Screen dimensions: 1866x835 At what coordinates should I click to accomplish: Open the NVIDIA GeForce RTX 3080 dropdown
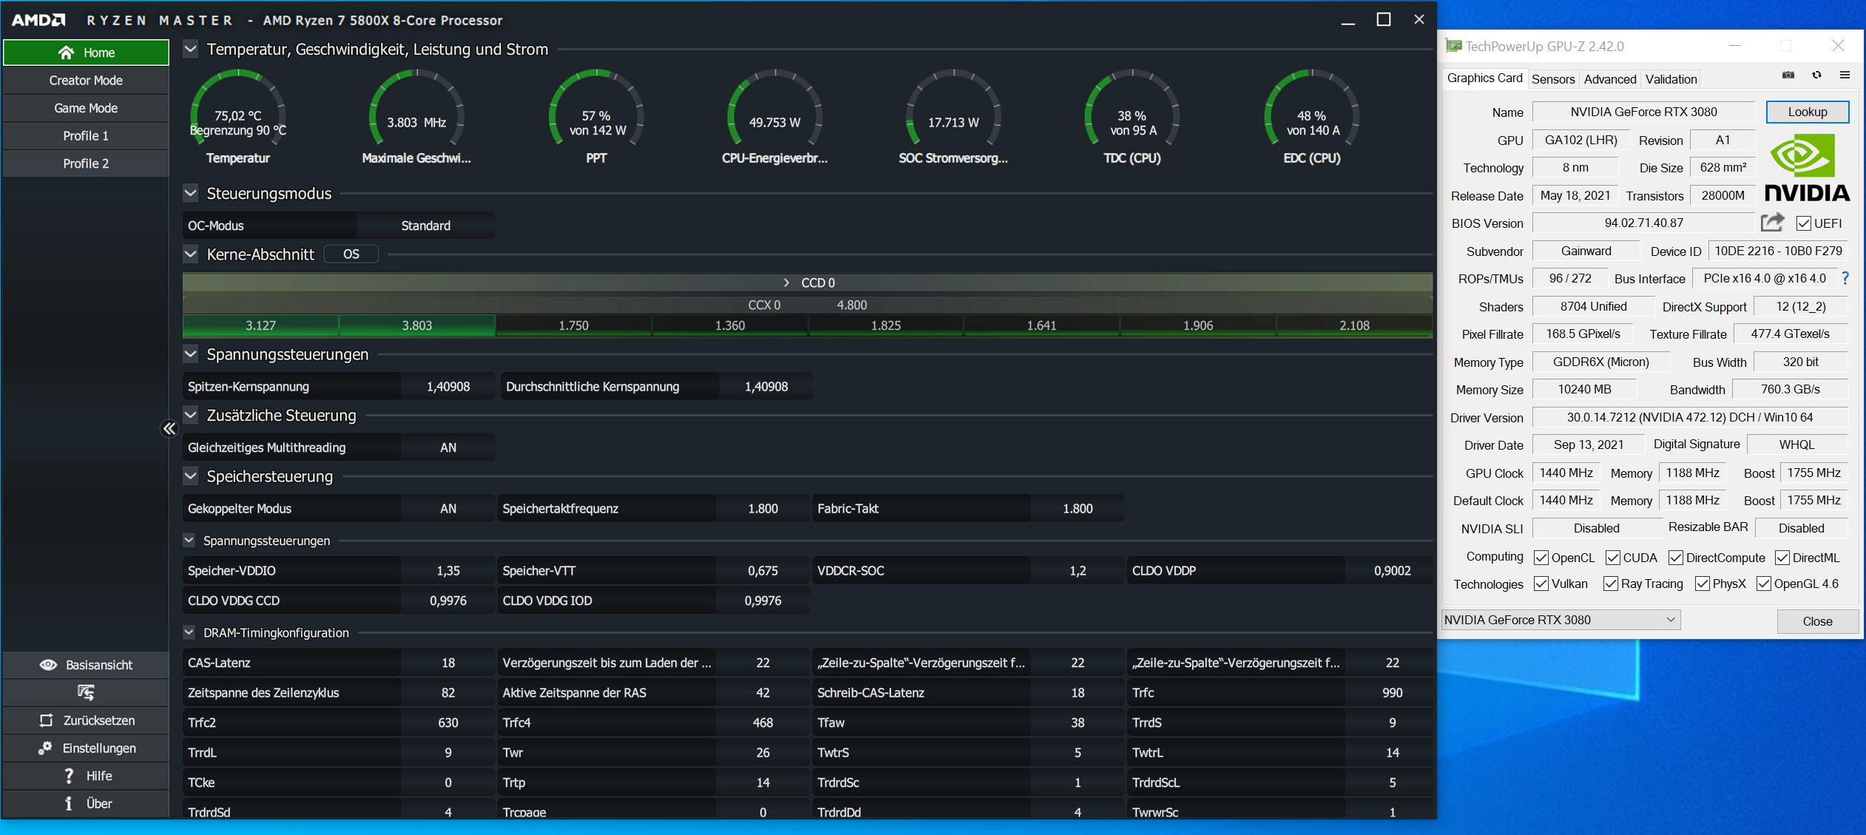[1561, 620]
